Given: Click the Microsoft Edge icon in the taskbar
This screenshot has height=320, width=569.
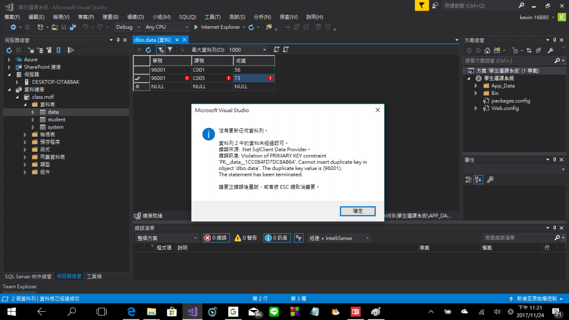Looking at the screenshot, I should tap(131, 312).
